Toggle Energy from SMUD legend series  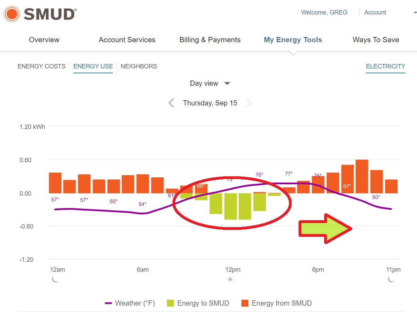coord(281,303)
